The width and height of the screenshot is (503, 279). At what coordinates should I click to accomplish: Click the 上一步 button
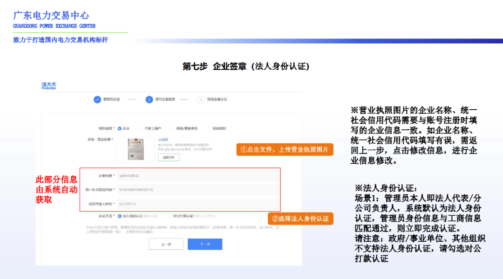(x=166, y=244)
